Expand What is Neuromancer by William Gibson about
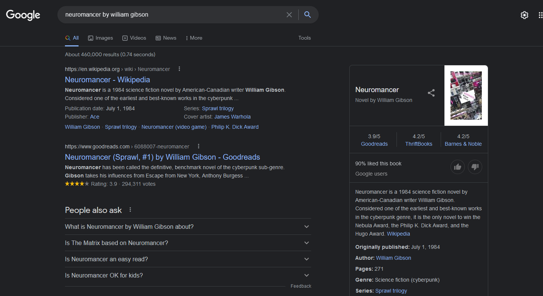This screenshot has width=543, height=296. 188,227
